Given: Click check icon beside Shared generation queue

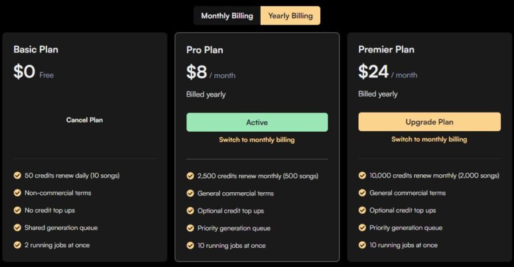Looking at the screenshot, I should coord(17,227).
